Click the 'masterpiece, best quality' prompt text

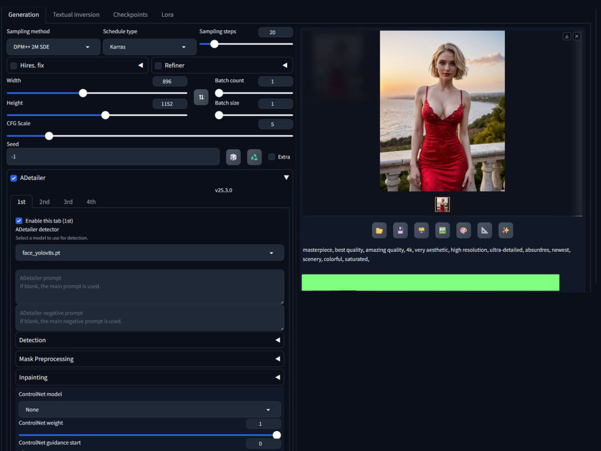[x=436, y=254]
